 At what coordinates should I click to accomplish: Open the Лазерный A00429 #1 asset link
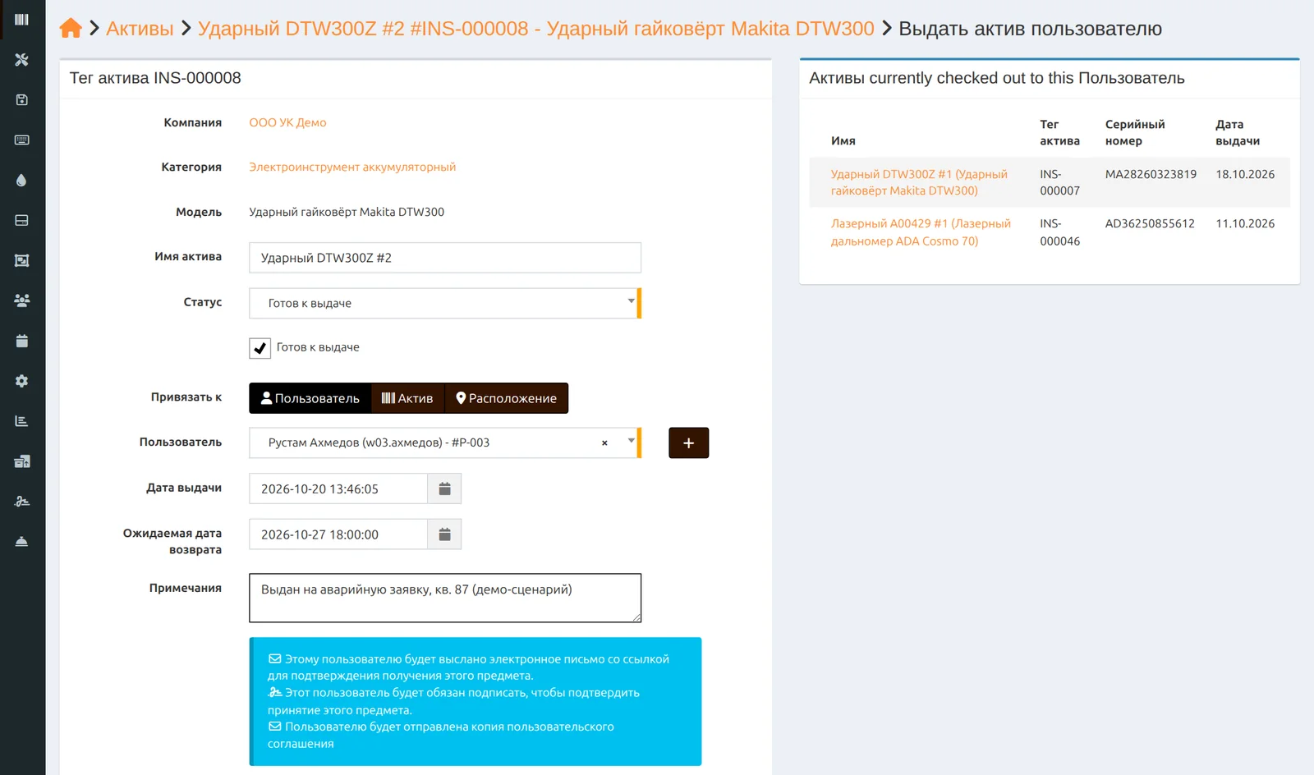pyautogui.click(x=921, y=232)
